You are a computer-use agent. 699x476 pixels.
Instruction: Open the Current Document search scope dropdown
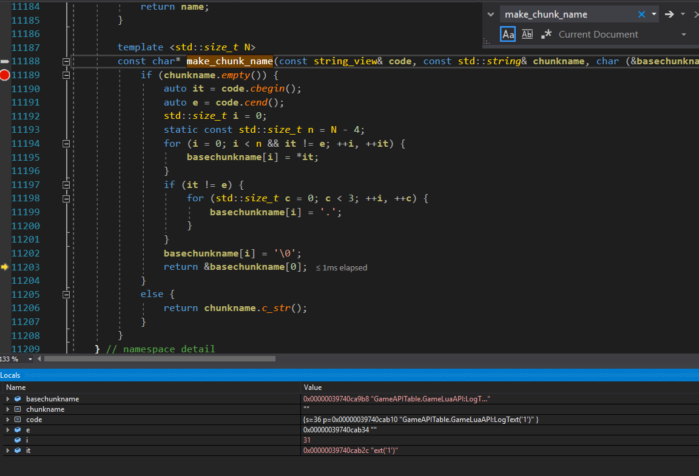[683, 35]
